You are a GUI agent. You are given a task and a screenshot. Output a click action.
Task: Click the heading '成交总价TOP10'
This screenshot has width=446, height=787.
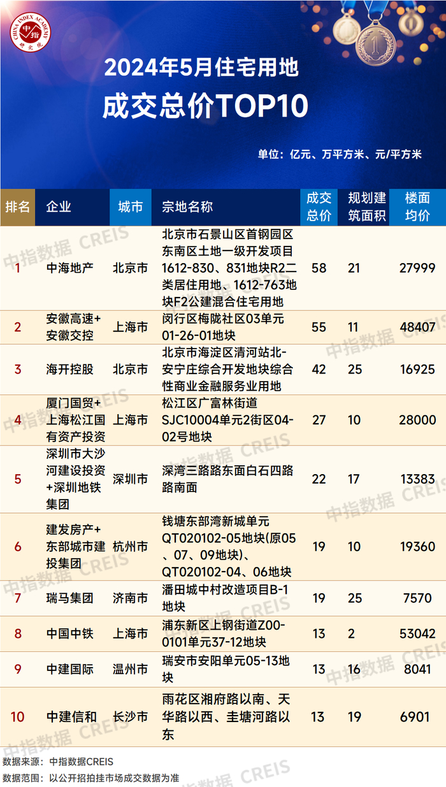(205, 106)
